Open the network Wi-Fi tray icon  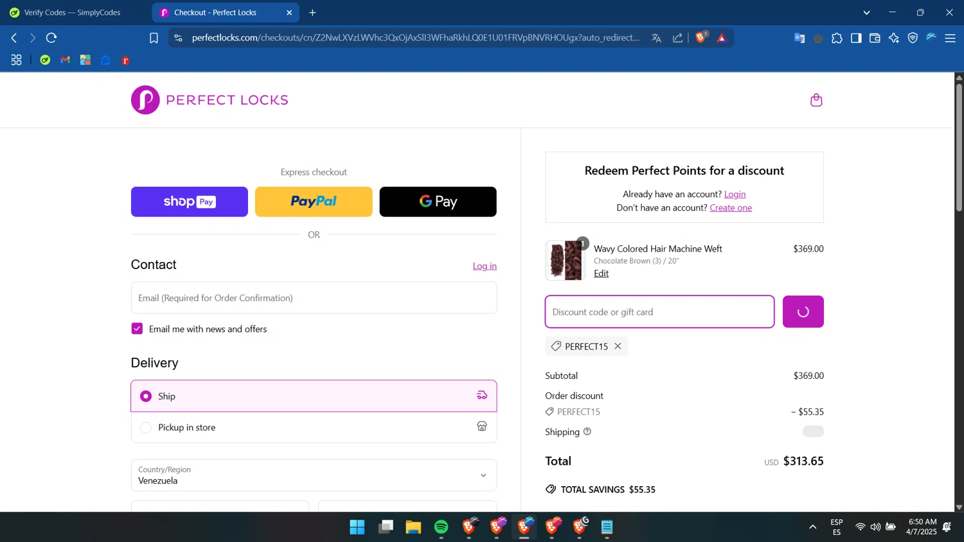pyautogui.click(x=860, y=527)
